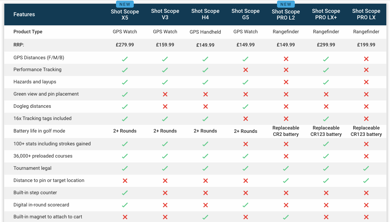
Task: Click G5 green check for Dogleg distances
Action: [x=246, y=107]
